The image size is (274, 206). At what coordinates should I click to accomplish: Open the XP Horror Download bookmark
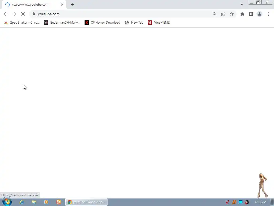click(x=102, y=23)
